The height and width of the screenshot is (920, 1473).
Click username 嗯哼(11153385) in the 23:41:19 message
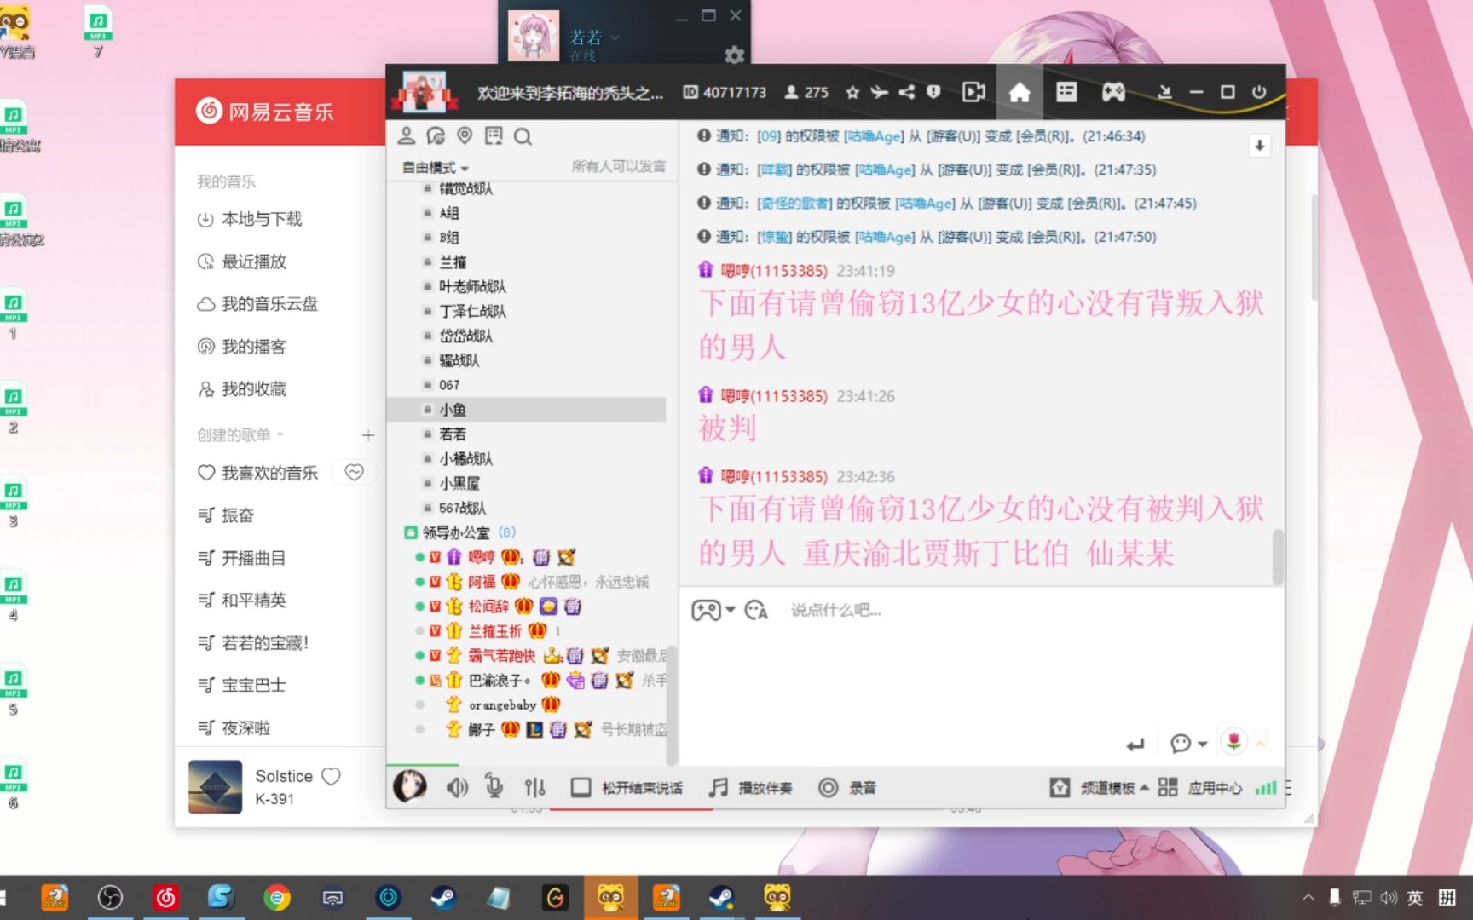click(774, 271)
